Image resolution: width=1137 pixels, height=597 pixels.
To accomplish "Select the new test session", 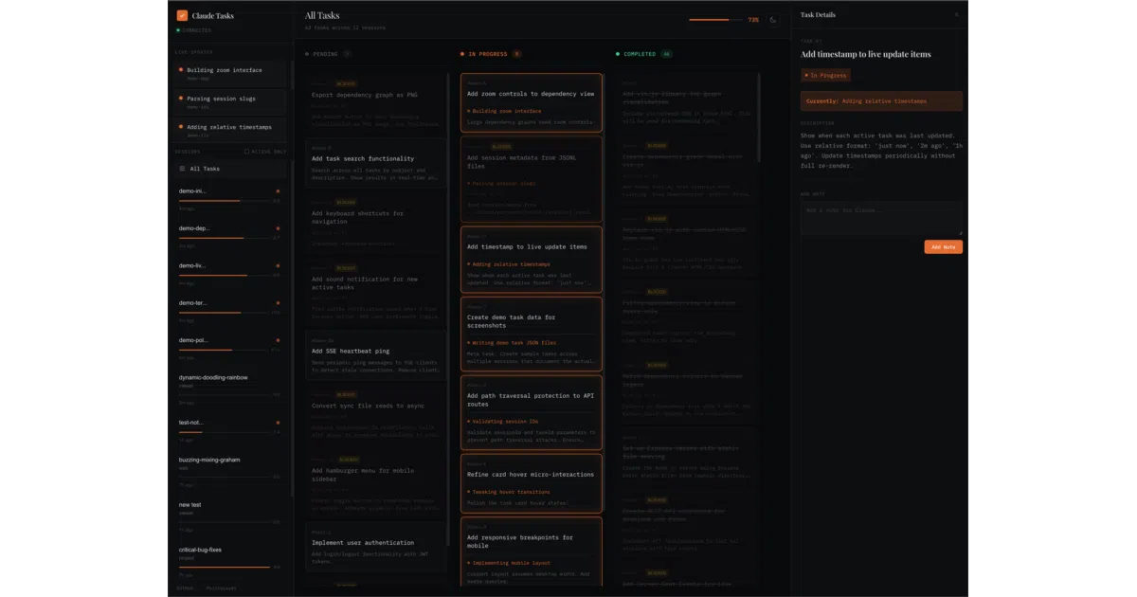I will click(229, 516).
